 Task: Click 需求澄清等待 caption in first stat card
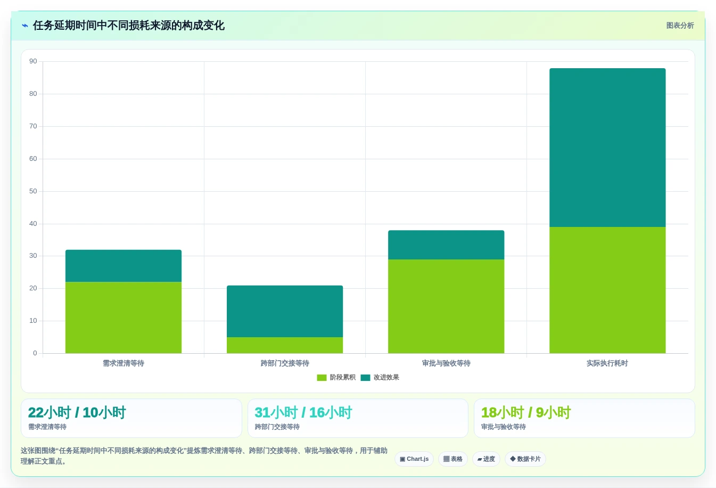pyautogui.click(x=47, y=427)
